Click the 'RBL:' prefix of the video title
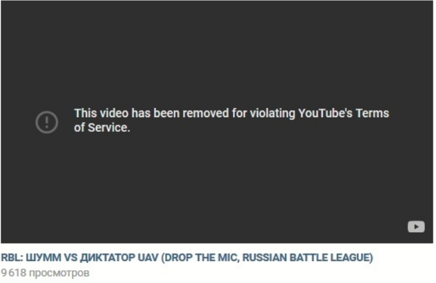The height and width of the screenshot is (283, 436). (x=12, y=258)
